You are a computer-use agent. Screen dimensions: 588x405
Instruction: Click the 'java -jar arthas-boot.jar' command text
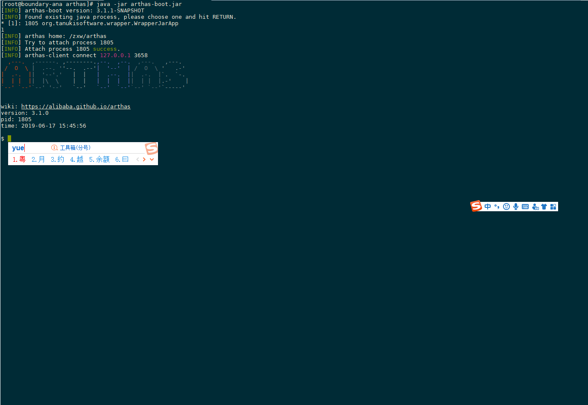coord(139,4)
